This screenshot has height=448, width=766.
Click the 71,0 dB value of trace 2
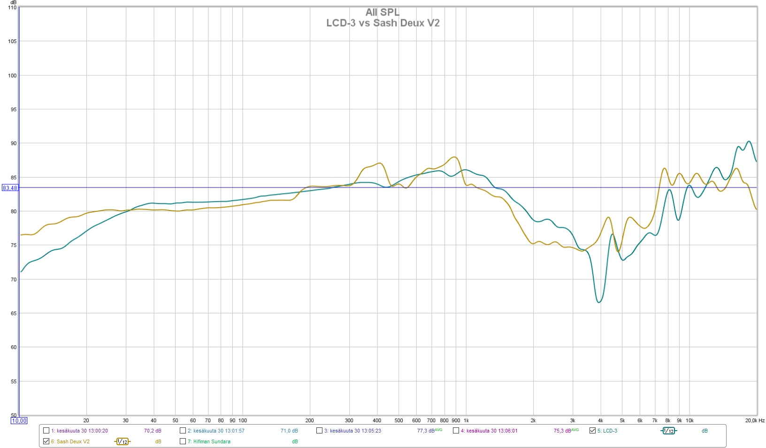pyautogui.click(x=289, y=431)
